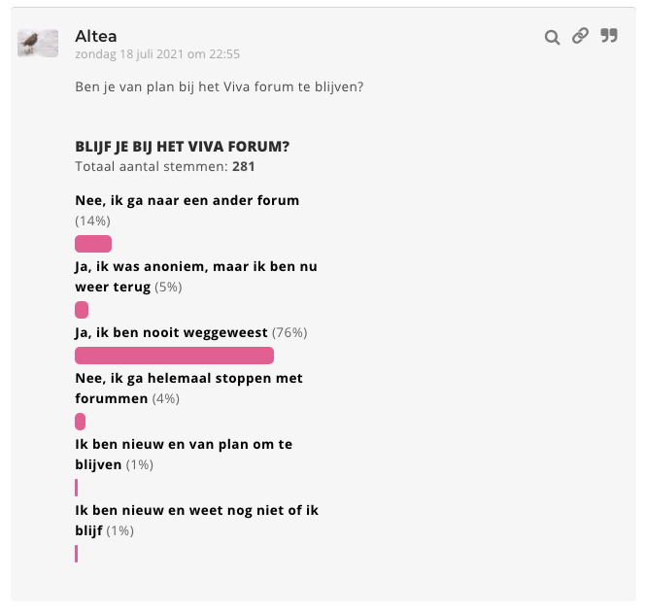Click the 5% pink result bar
The width and height of the screenshot is (646, 612).
(x=82, y=310)
